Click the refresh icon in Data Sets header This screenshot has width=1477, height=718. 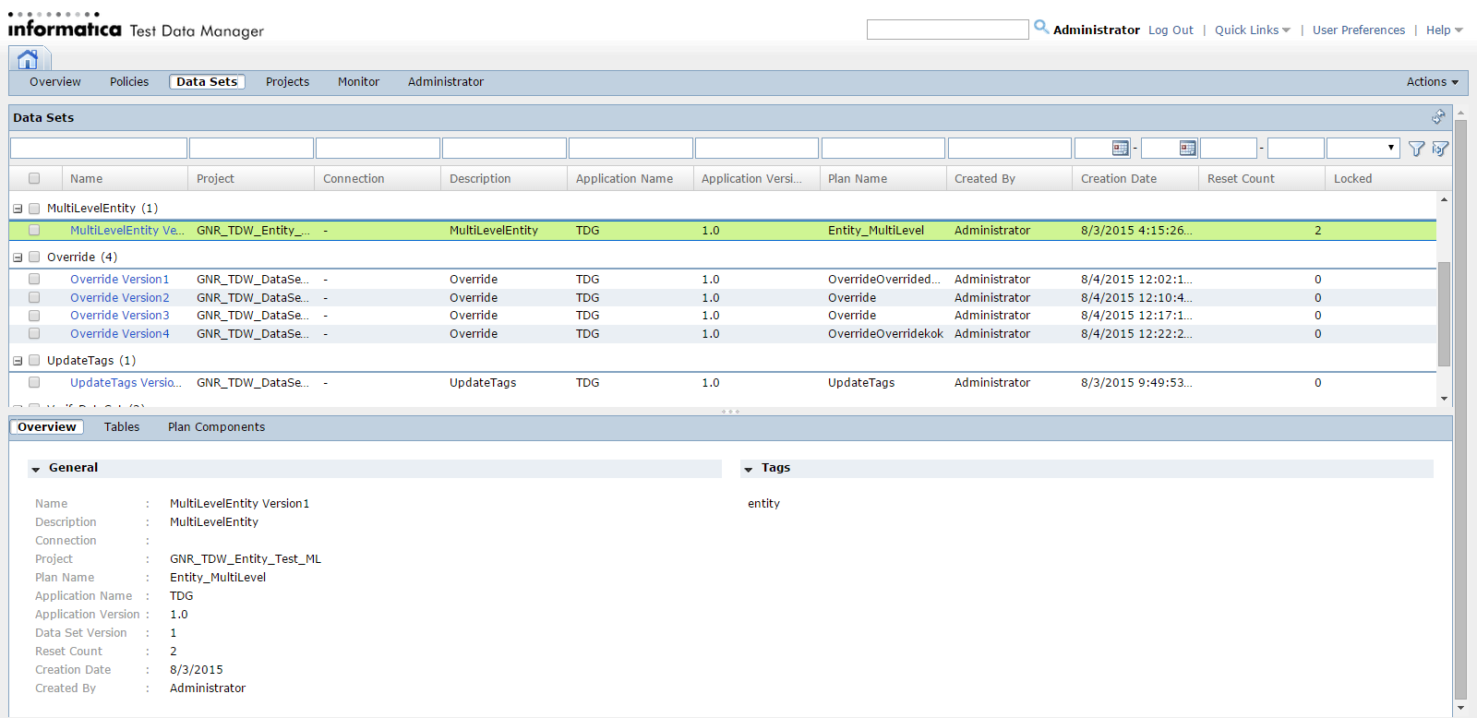coord(1438,117)
